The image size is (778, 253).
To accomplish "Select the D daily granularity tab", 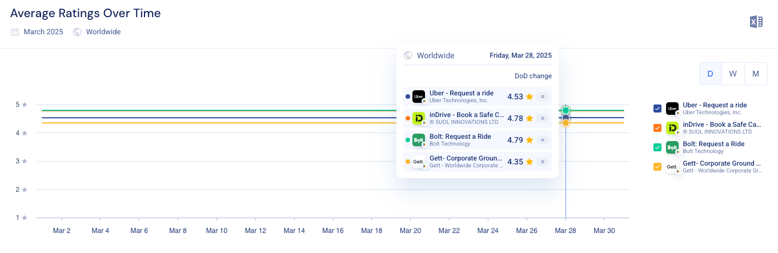I will tap(711, 74).
